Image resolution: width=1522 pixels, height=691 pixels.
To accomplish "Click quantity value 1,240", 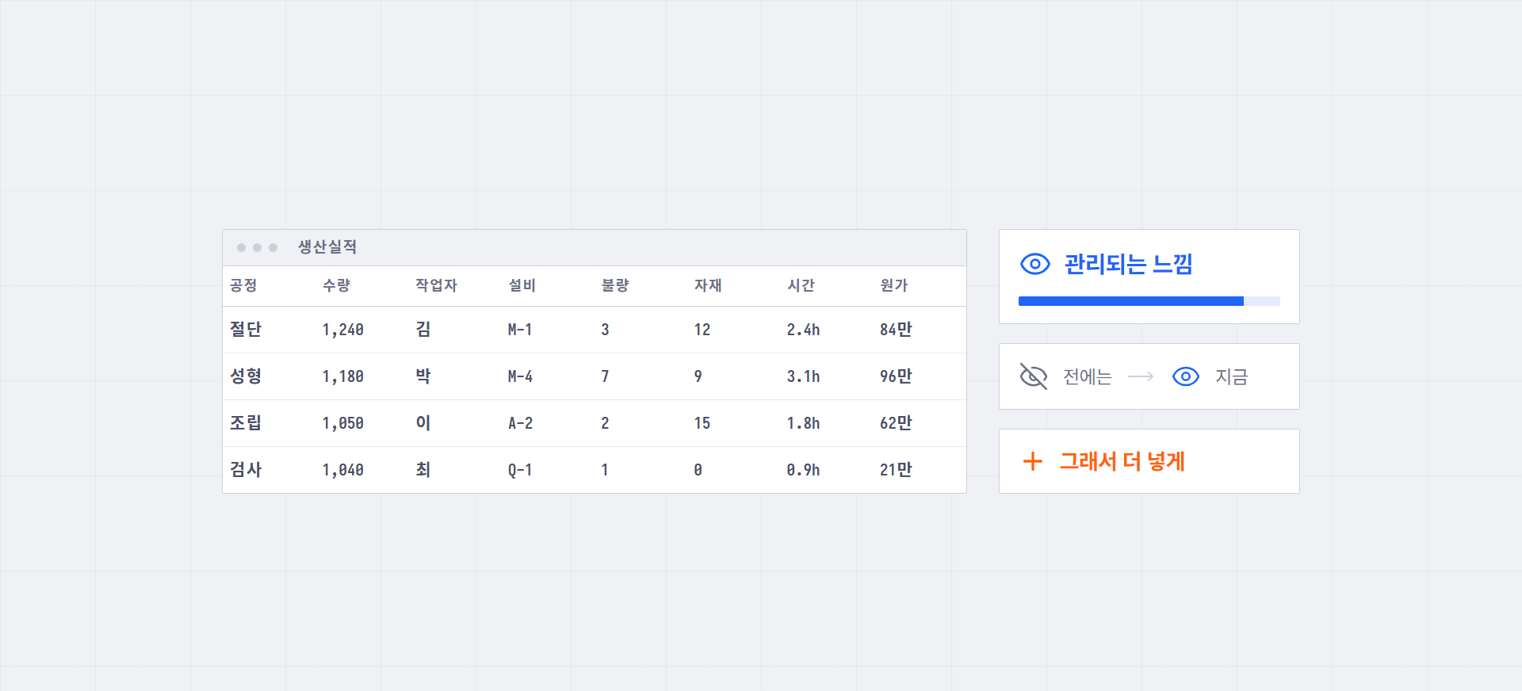I will (x=343, y=330).
